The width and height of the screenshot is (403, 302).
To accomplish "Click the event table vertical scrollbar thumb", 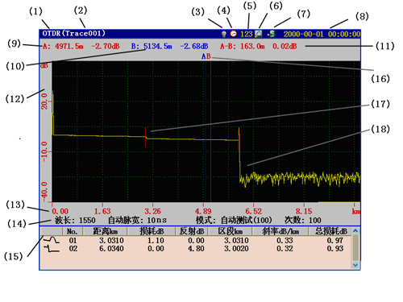I will click(x=355, y=248).
